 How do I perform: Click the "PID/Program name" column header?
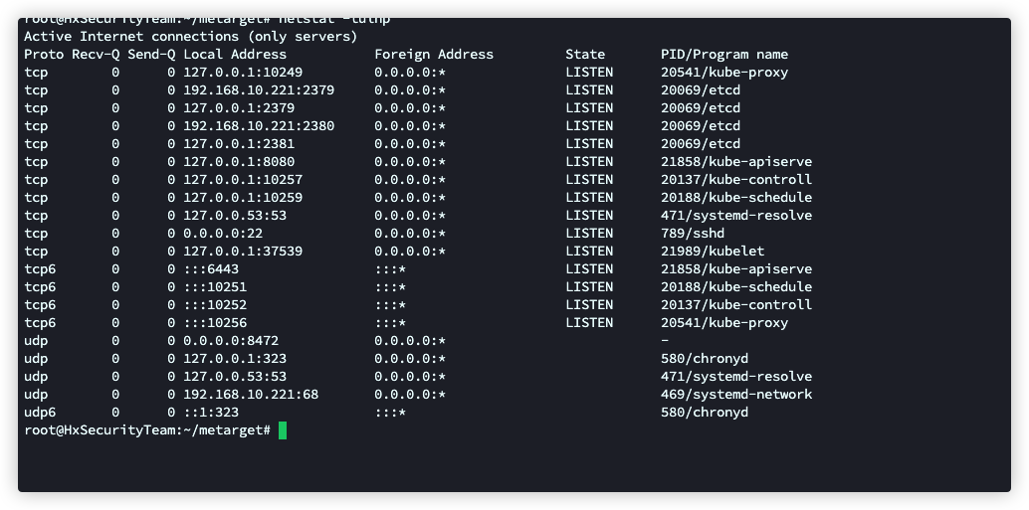click(x=723, y=54)
